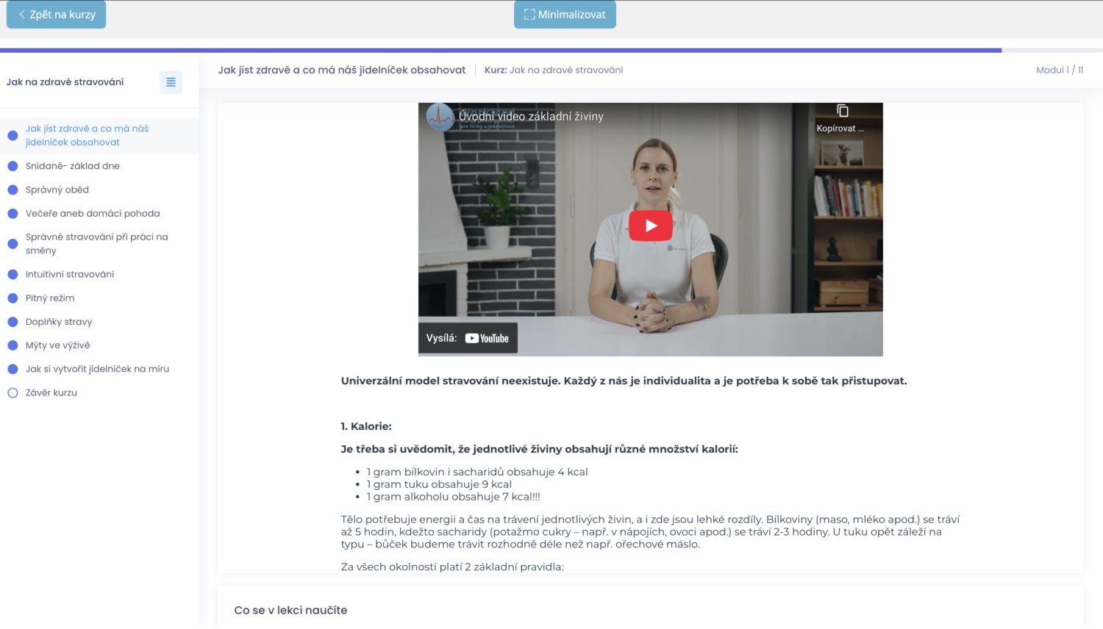Click the status circle beside 'Mýty ve výživě'

[x=13, y=345]
